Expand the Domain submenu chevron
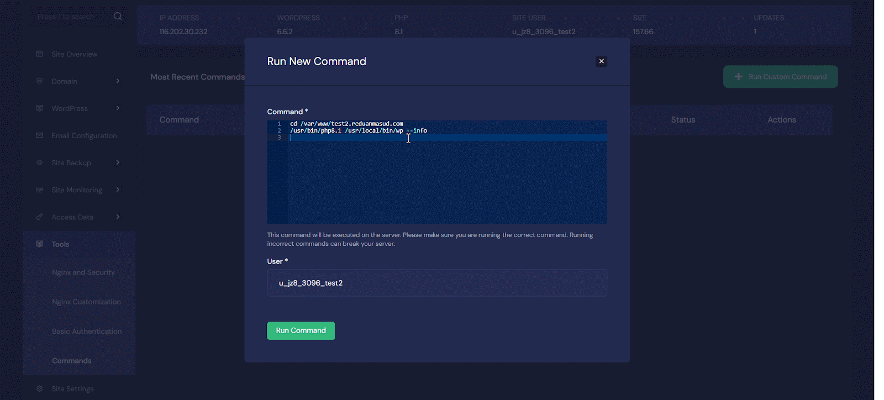 118,81
